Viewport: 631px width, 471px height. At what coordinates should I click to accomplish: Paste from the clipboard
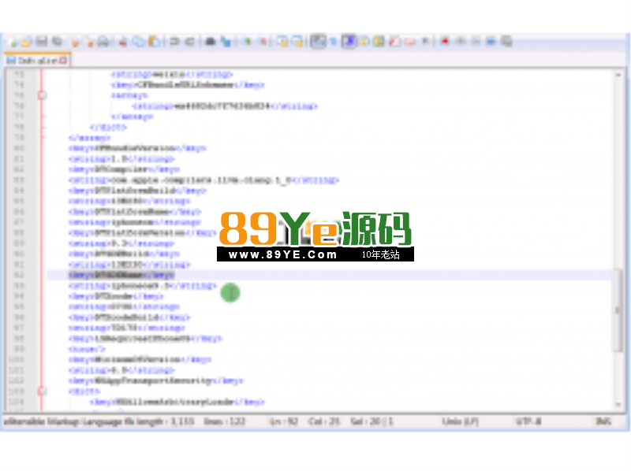click(x=155, y=42)
